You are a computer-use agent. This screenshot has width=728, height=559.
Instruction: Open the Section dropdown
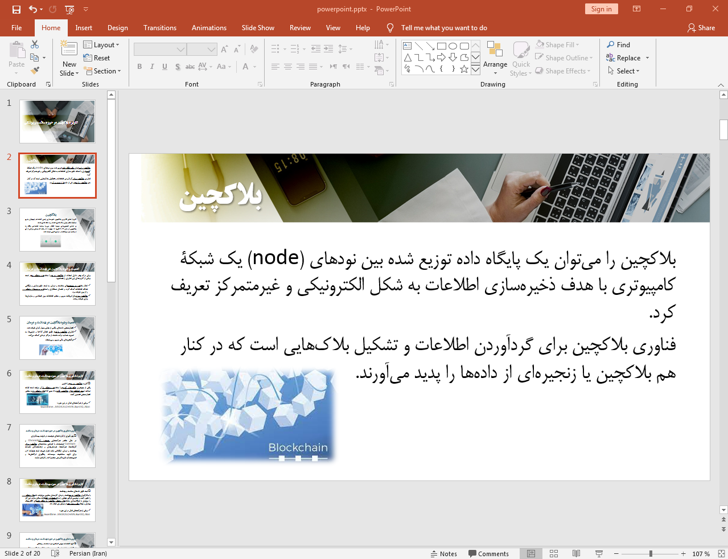point(102,71)
